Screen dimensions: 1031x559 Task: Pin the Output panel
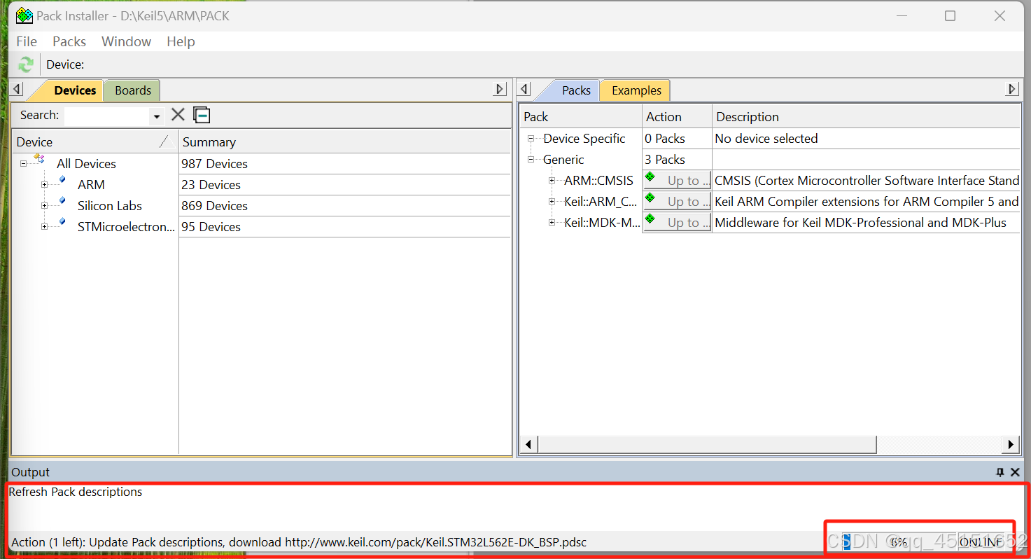pos(1000,472)
